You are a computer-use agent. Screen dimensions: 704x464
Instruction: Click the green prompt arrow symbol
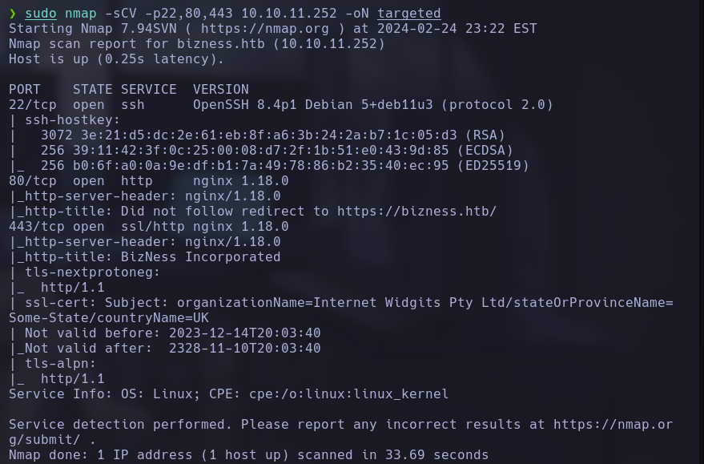pos(13,14)
